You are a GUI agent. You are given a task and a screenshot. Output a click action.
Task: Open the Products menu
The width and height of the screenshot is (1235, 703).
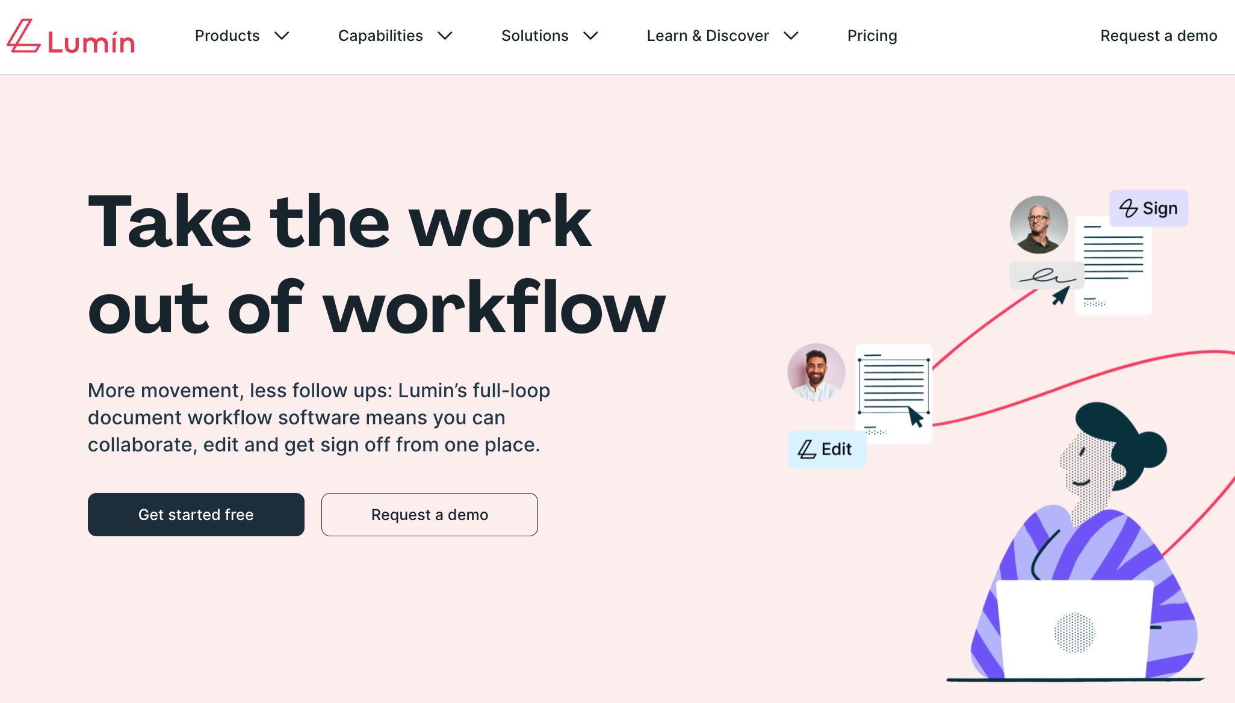tap(227, 36)
